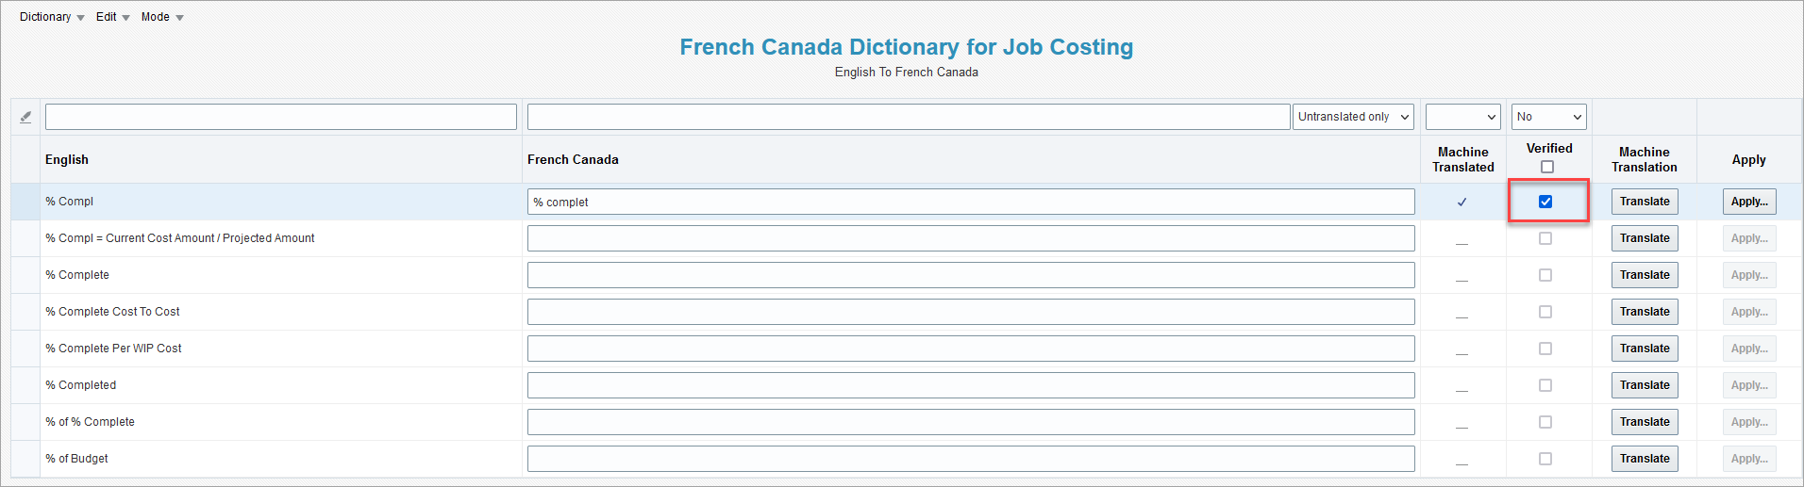Click Translate for the % Completed row

pyautogui.click(x=1645, y=385)
